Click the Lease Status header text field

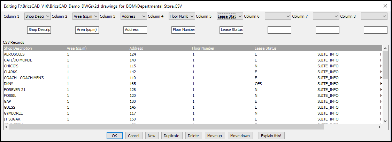pos(231,30)
